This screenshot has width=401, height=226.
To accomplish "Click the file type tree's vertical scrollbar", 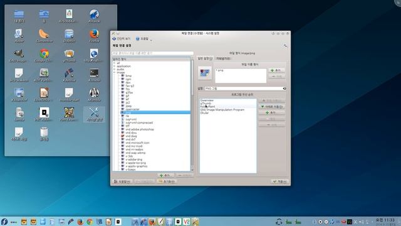I will 192,77.
